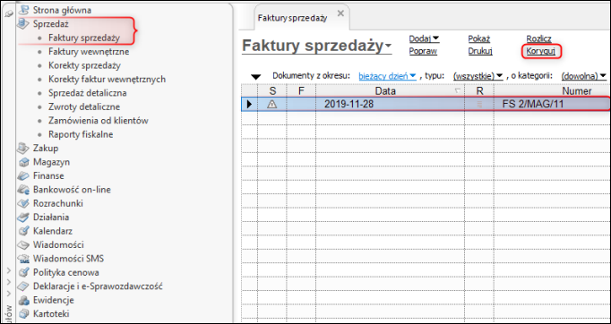Click the Rozrachunki checkmark icon
Viewport: 611px width, 324px height.
(x=24, y=203)
